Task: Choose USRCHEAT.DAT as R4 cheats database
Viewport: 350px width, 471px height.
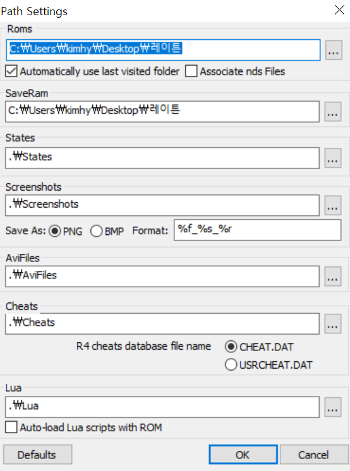Action: point(231,365)
